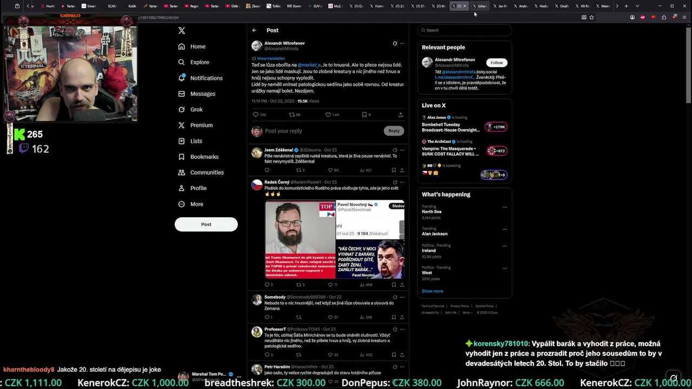Switch to the Johan browser tab

click(x=480, y=6)
